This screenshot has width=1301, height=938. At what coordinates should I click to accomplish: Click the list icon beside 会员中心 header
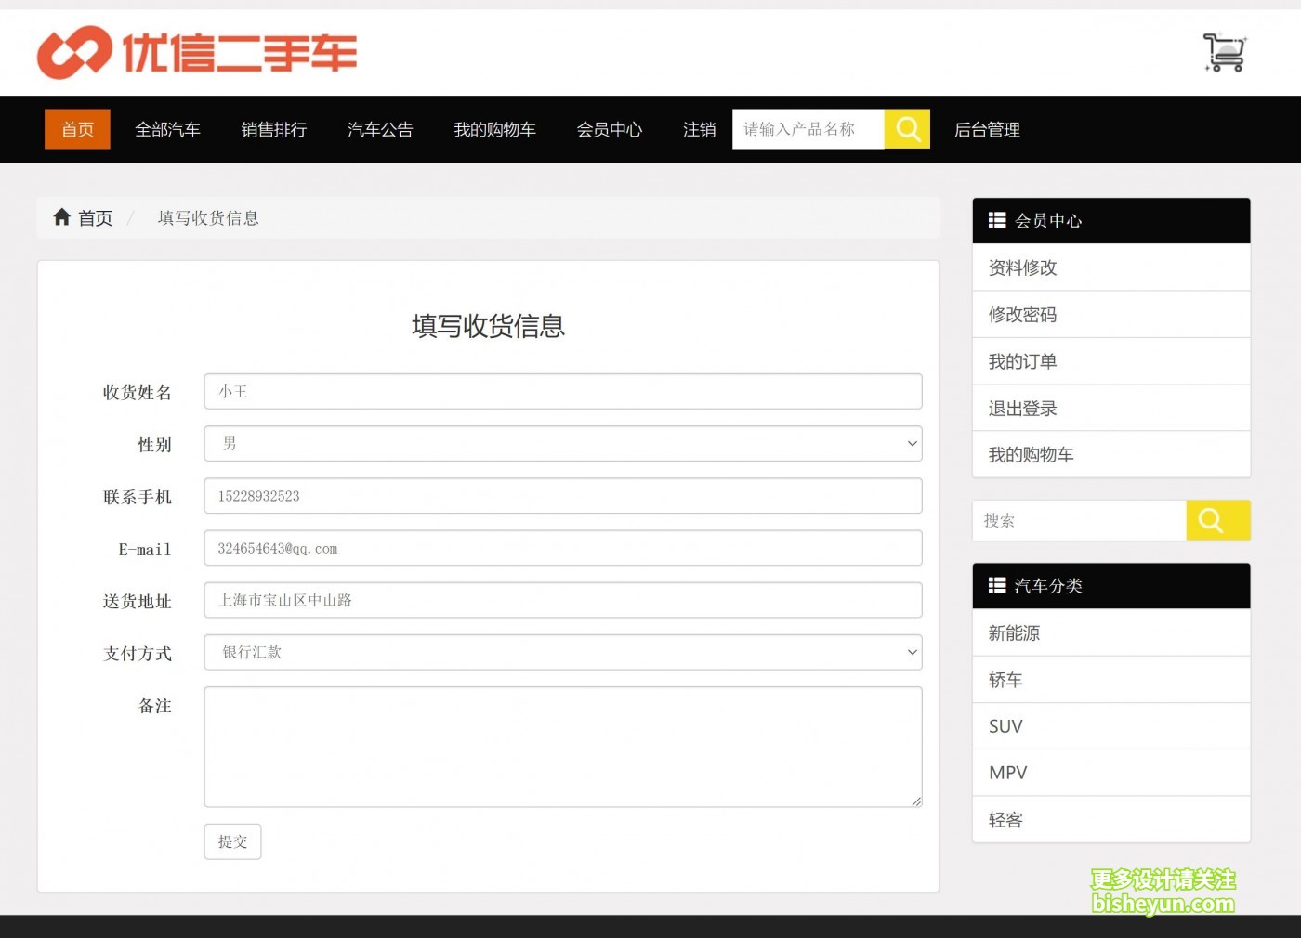pyautogui.click(x=997, y=220)
